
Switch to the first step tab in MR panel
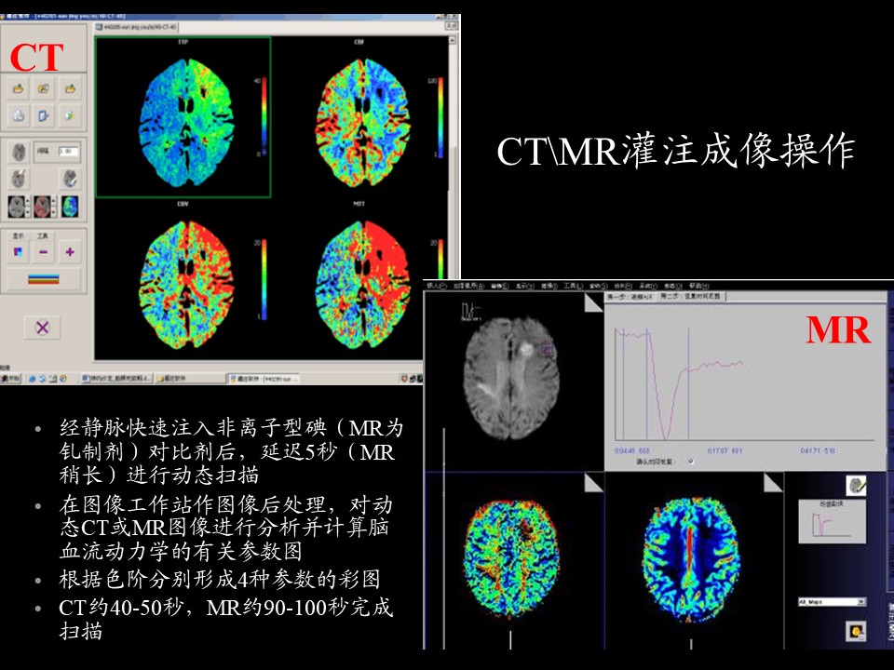[x=630, y=297]
